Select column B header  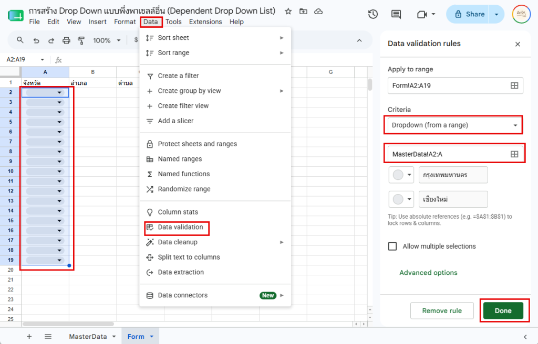(92, 72)
